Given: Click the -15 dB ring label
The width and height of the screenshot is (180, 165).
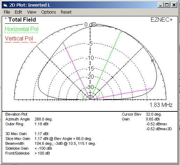Looking at the screenshot, I should 90,69.
